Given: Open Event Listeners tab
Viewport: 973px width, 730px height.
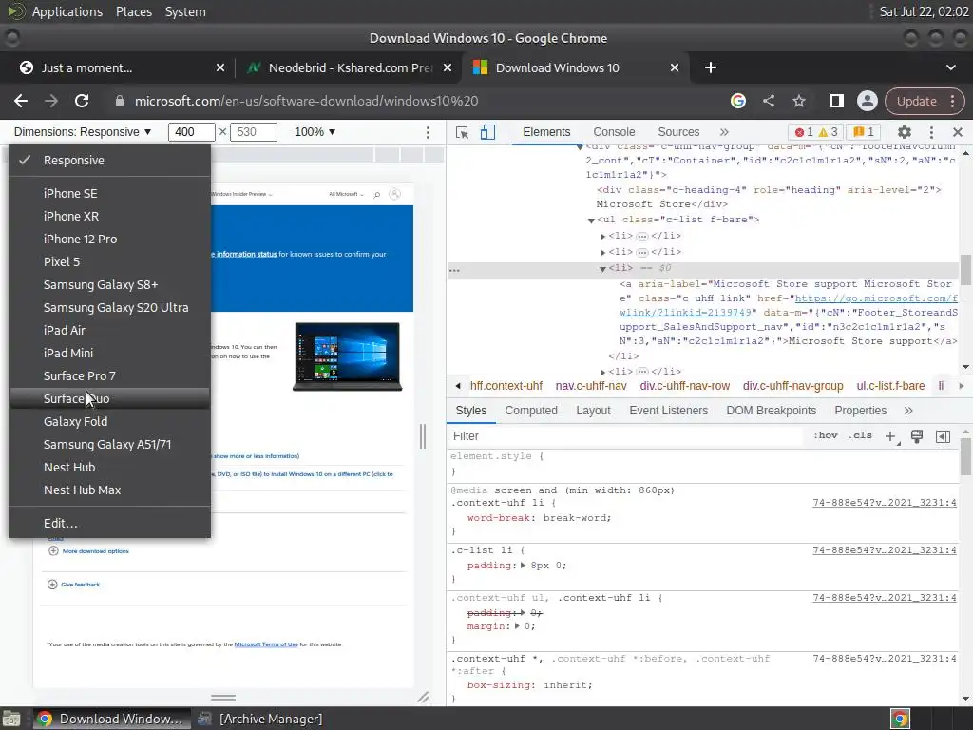Looking at the screenshot, I should (x=668, y=411).
